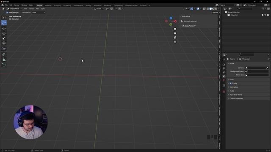Viewport: 271px width, 152px height.
Task: Pick the Scale tool
Action: (4, 38)
